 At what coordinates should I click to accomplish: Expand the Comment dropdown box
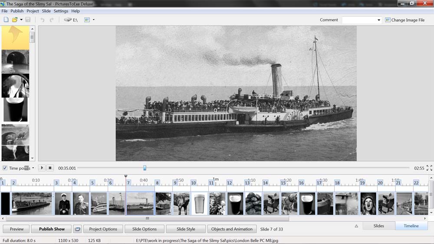(378, 20)
